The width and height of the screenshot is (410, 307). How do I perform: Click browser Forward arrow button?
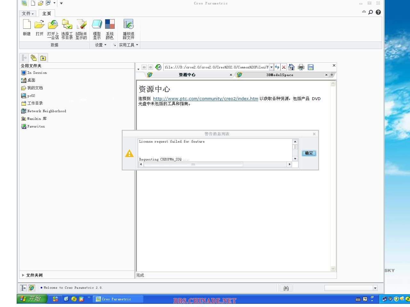pyautogui.click(x=150, y=67)
